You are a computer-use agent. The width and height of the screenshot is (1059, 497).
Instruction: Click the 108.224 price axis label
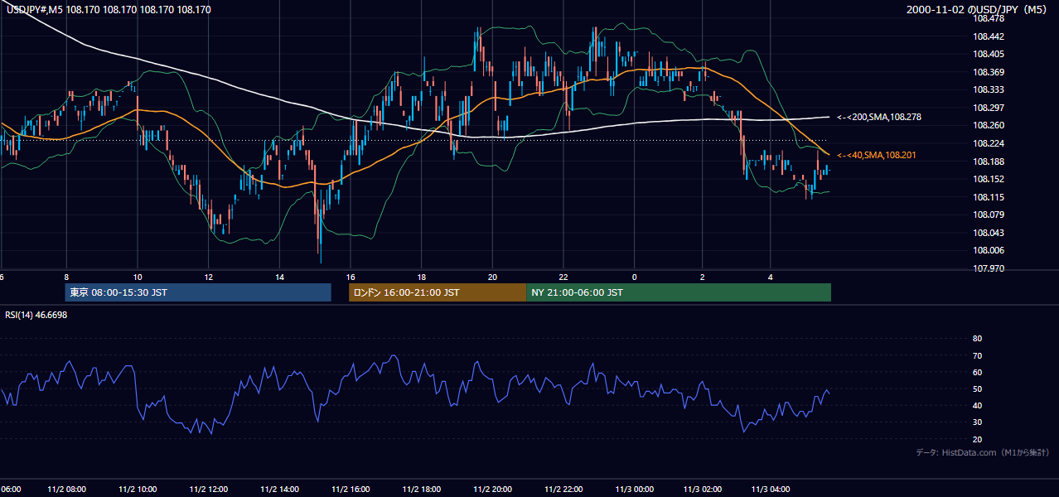coord(989,143)
